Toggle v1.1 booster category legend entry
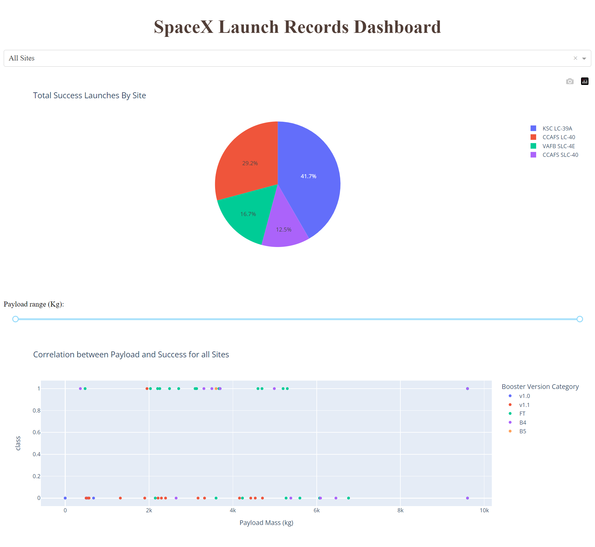This screenshot has width=595, height=547. (x=524, y=405)
